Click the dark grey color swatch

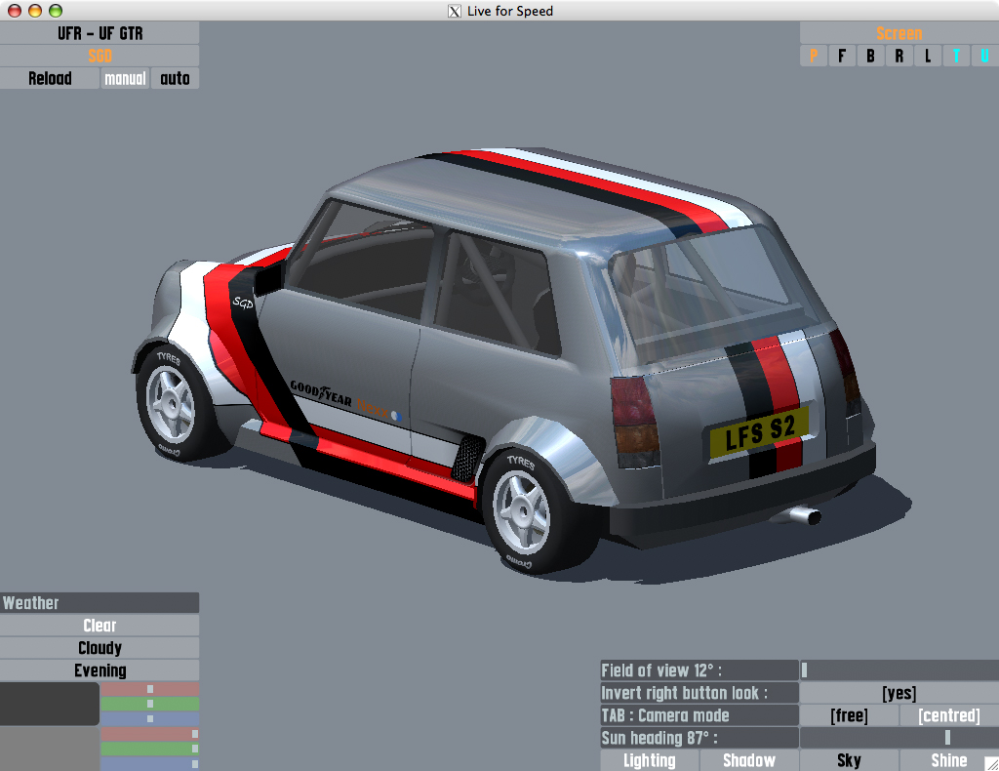click(49, 704)
